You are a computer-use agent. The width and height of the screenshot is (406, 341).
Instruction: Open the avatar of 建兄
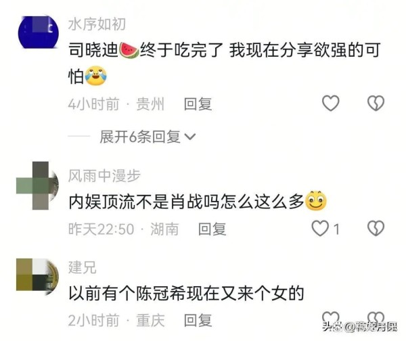[x=37, y=277]
